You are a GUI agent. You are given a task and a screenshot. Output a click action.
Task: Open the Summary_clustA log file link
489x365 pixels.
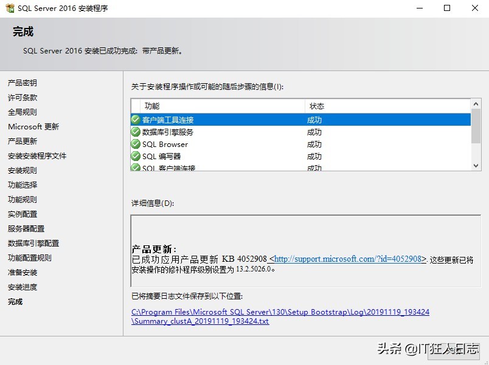280,316
